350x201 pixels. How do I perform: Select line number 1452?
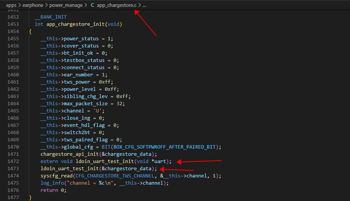(x=13, y=17)
